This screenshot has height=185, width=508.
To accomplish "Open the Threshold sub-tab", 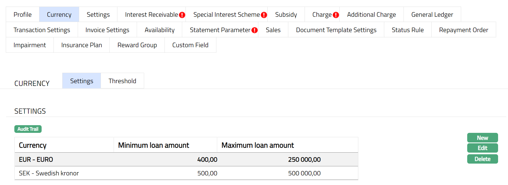I will [x=122, y=81].
